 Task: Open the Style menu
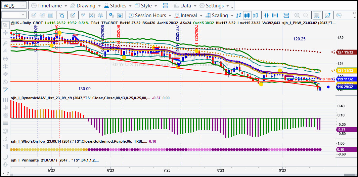[x=146, y=5]
